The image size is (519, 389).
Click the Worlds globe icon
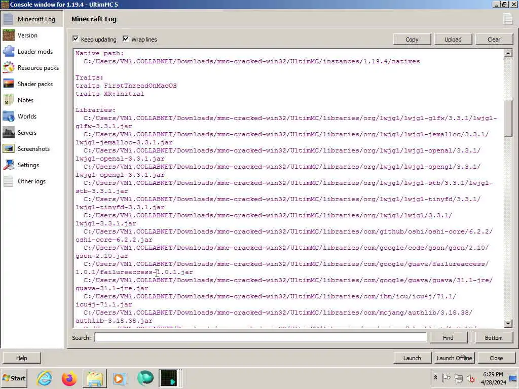pos(8,116)
